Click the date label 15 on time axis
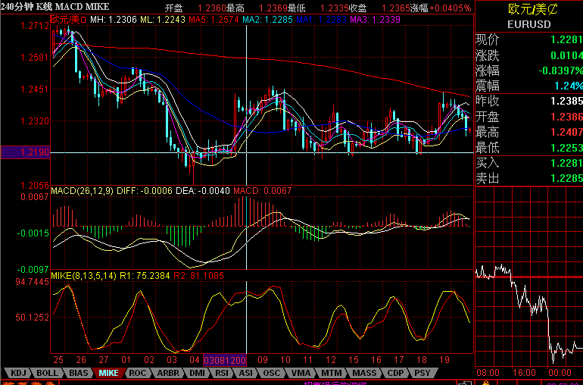Viewport: 583px width, 385px height. [354, 360]
